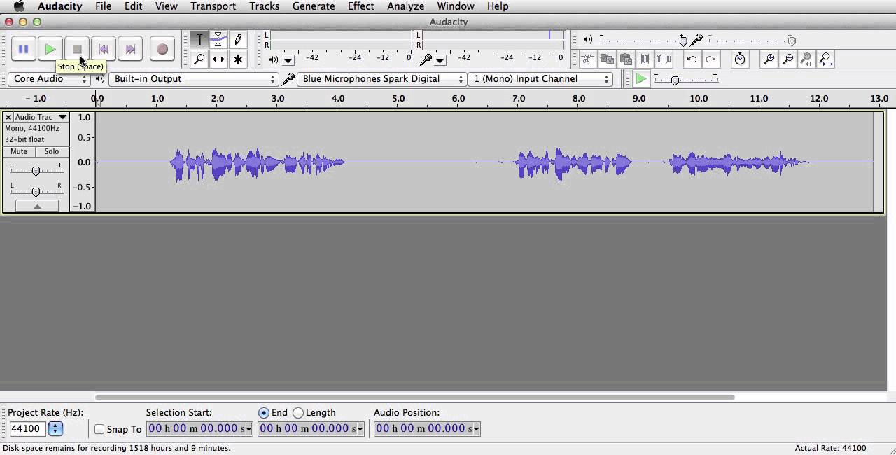Open the File menu

point(103,6)
